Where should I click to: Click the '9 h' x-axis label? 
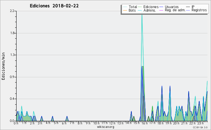tap(88, 123)
